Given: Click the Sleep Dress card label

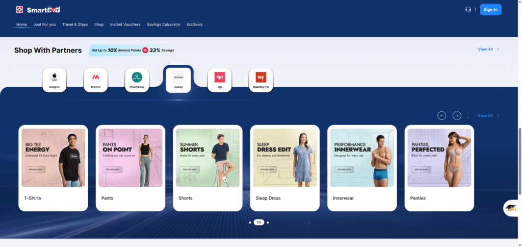Looking at the screenshot, I should click(x=268, y=198).
